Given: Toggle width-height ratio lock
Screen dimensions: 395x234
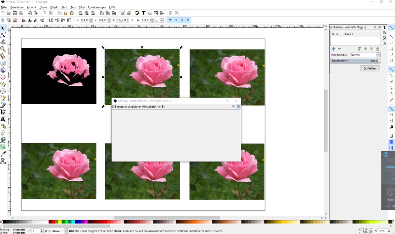Looking at the screenshot, I should (132, 20).
